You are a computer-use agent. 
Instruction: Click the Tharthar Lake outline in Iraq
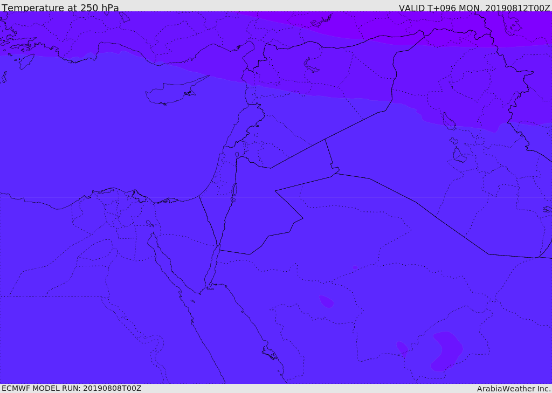click(x=448, y=121)
